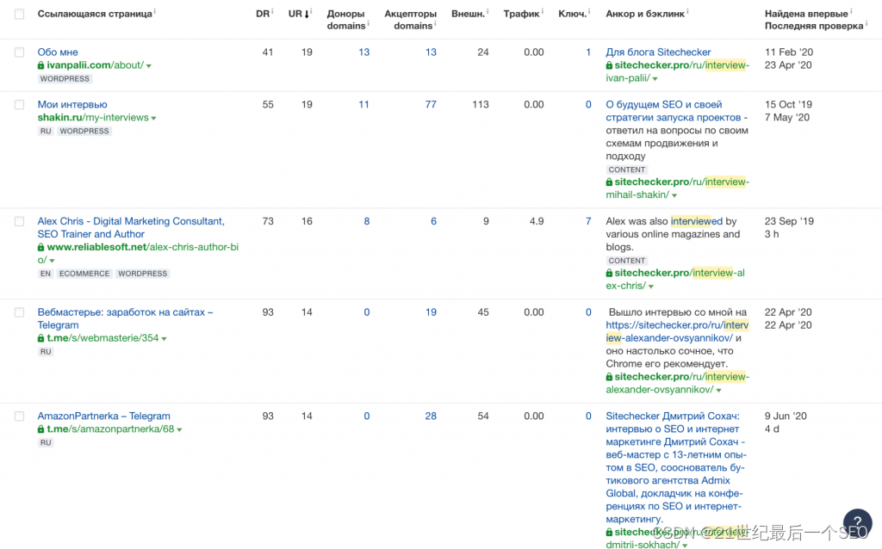Screen dimensions: 882x549
Task: Click WORDPRESS tag under ivanpalii.com
Action: click(x=65, y=78)
